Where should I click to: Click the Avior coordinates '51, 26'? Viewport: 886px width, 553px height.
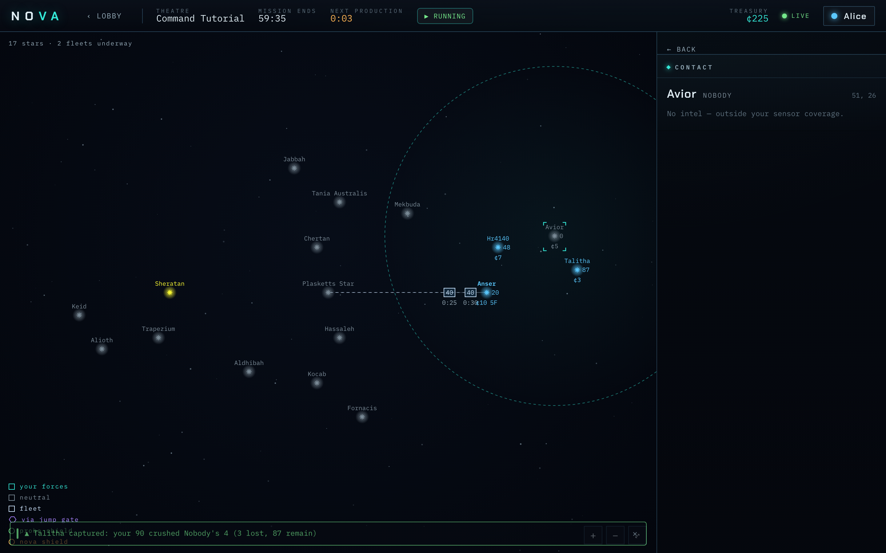(x=864, y=96)
